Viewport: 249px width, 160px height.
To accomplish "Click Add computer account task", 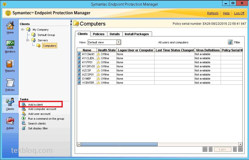I will point(42,109).
